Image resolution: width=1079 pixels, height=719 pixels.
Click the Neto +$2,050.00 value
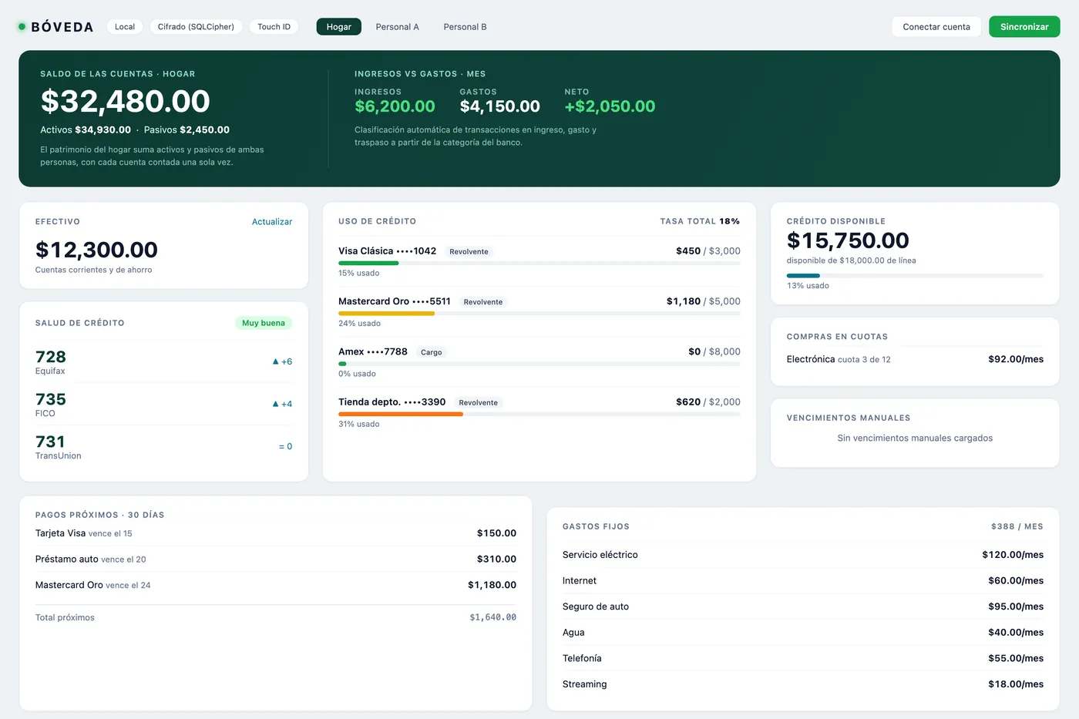[x=610, y=106]
